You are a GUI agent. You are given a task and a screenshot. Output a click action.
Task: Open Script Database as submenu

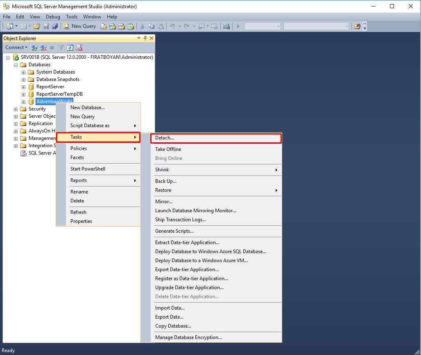pos(103,126)
